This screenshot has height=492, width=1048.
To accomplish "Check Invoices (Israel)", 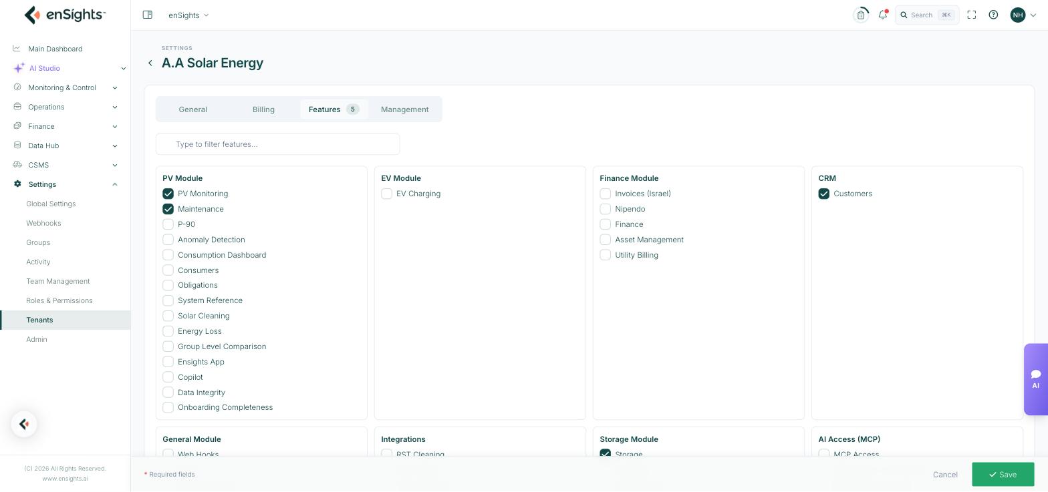I will 605,194.
